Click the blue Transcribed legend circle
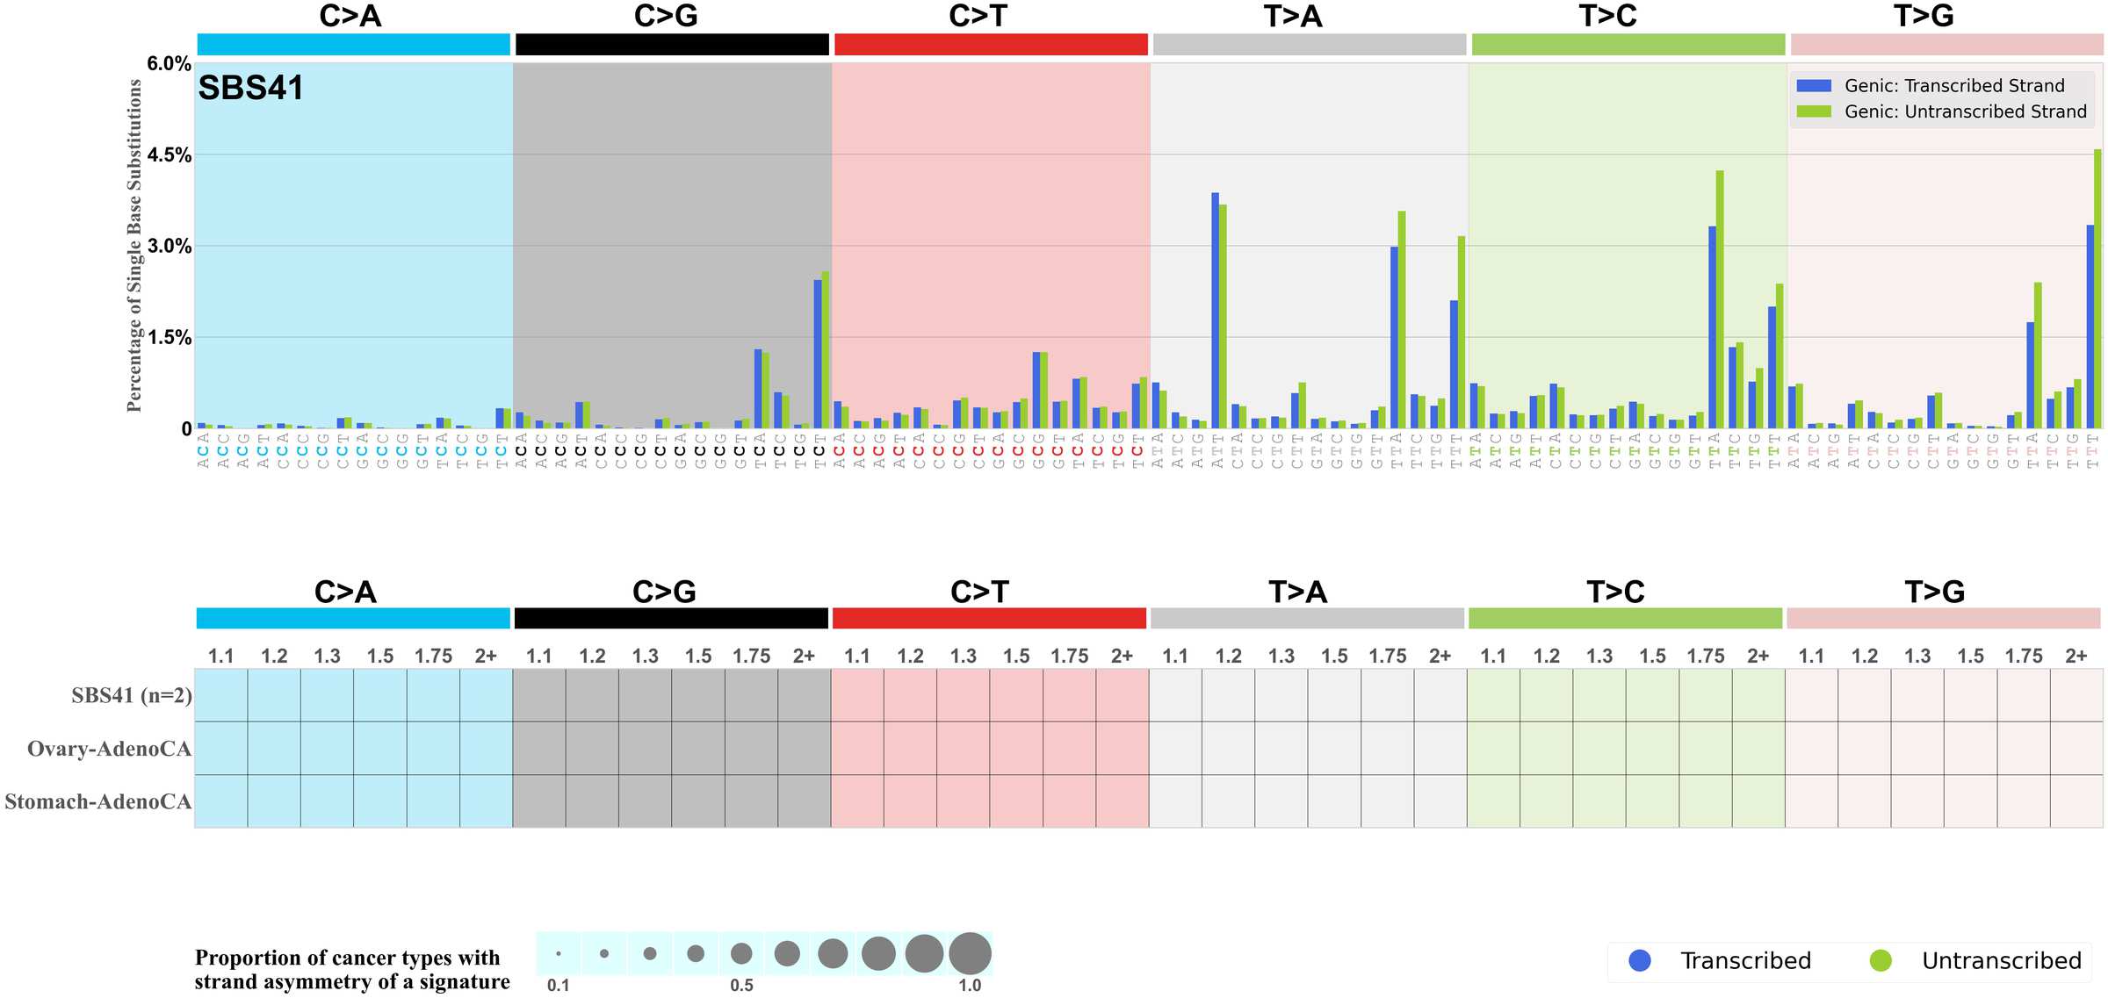The height and width of the screenshot is (998, 2108). [1639, 960]
